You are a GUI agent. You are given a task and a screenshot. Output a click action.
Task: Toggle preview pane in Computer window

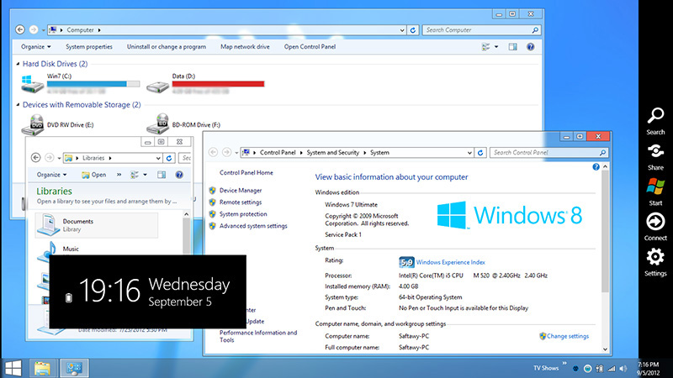coord(513,47)
